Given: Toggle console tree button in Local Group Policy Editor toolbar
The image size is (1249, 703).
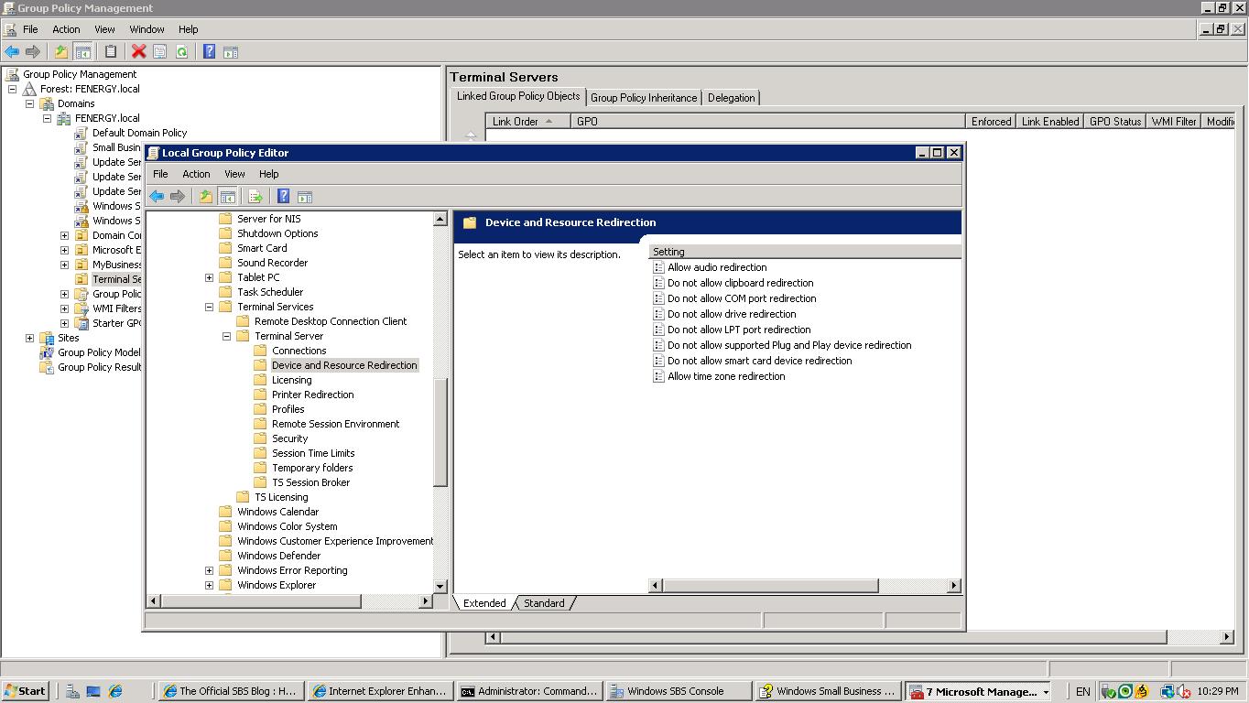Looking at the screenshot, I should pos(227,197).
